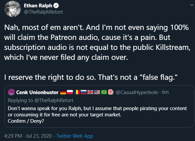
Task: Click the Cenk Unionbuster display name
Action: click(37, 92)
